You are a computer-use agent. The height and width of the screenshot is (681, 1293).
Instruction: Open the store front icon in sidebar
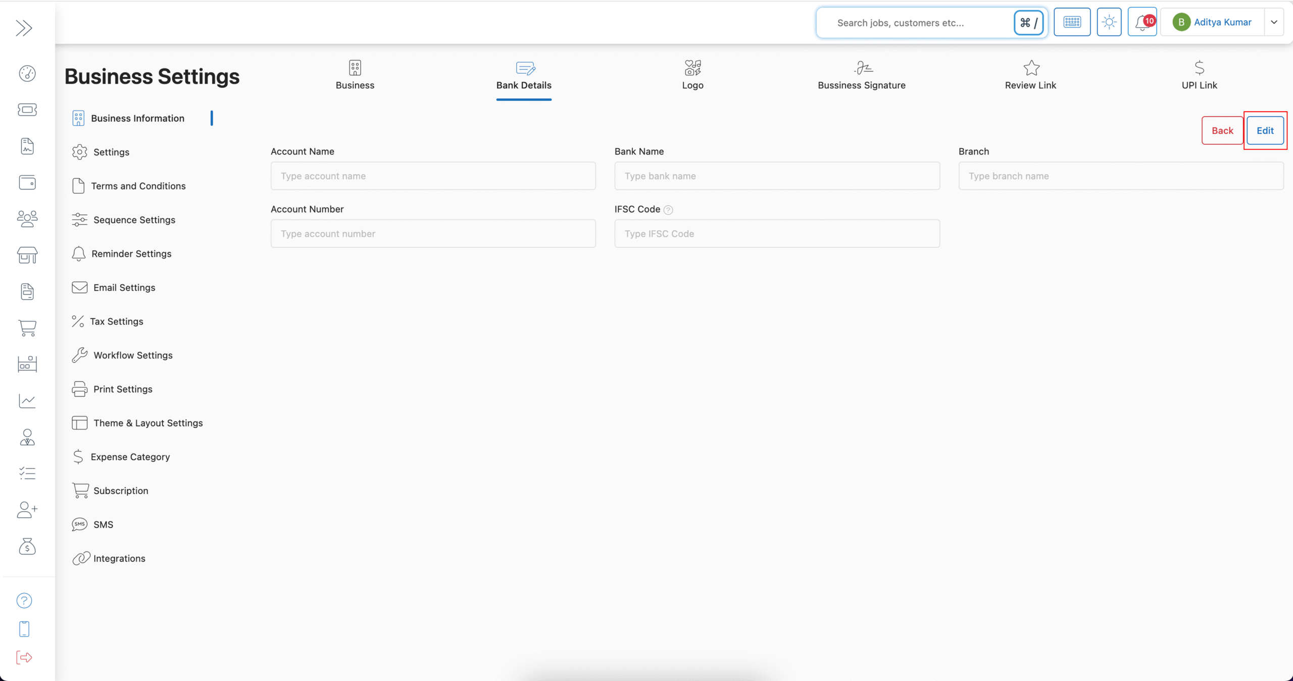pyautogui.click(x=27, y=255)
